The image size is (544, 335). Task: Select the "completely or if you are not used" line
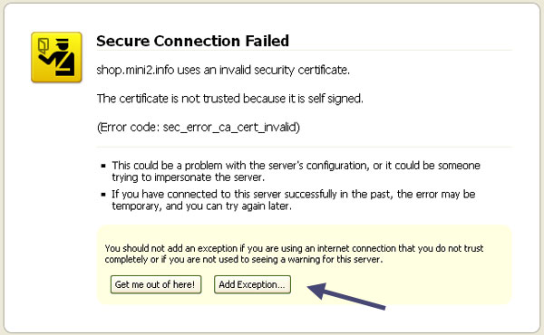click(244, 260)
